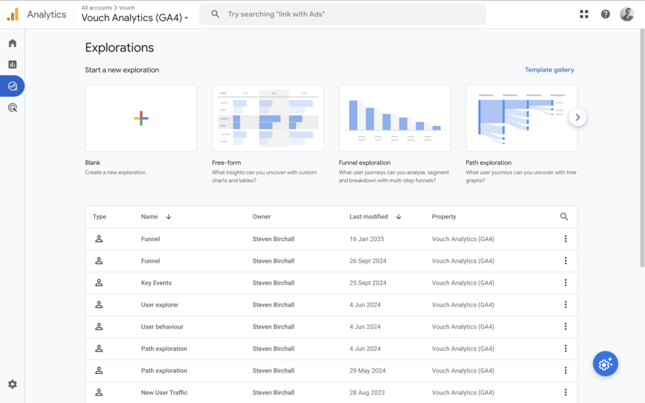
Task: Open more options for User explorer row
Action: 566,305
